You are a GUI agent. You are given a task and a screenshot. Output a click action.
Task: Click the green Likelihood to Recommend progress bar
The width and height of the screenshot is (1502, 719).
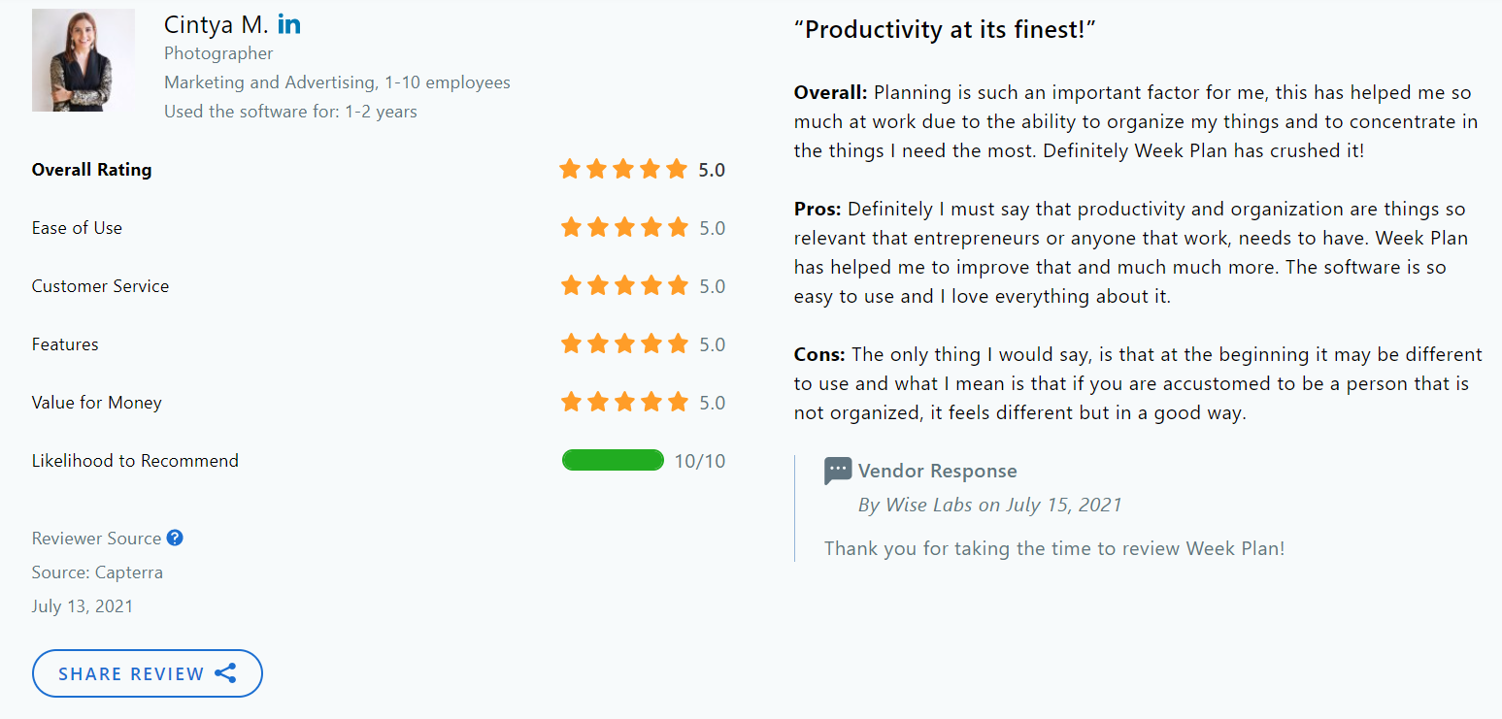click(x=613, y=459)
